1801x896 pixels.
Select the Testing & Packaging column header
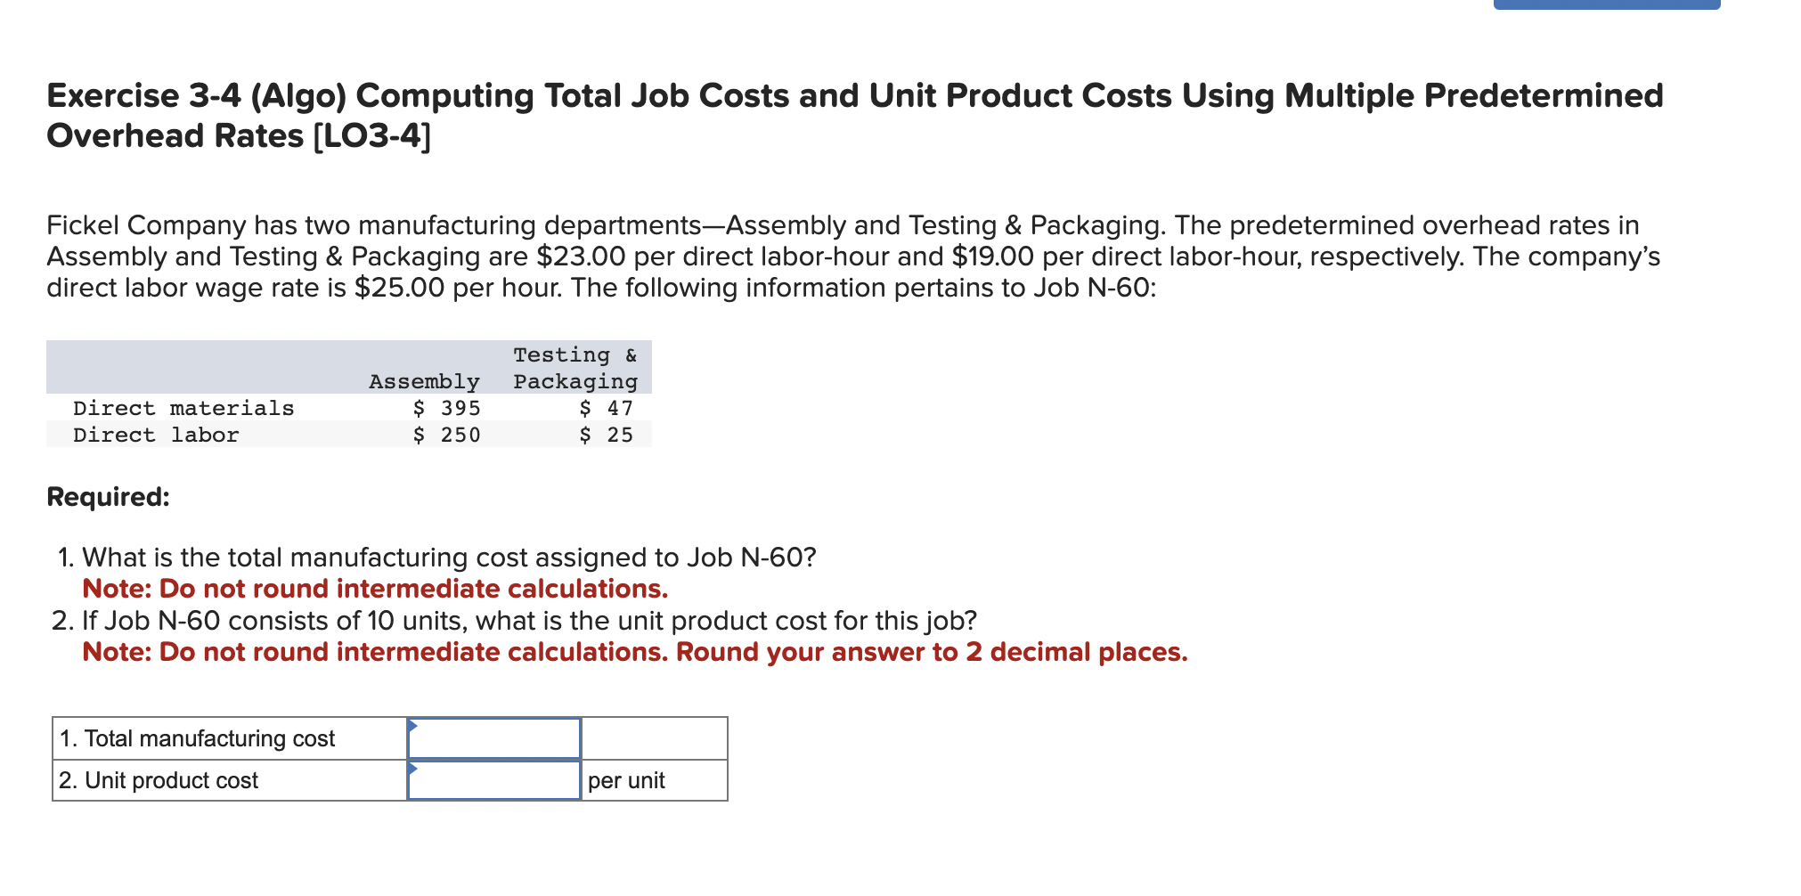point(574,368)
